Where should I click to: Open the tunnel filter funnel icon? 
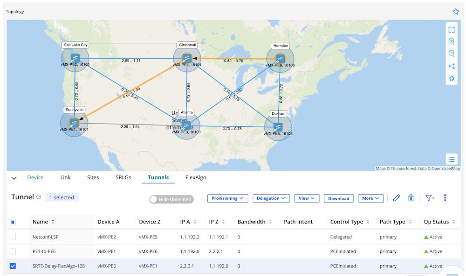point(430,198)
